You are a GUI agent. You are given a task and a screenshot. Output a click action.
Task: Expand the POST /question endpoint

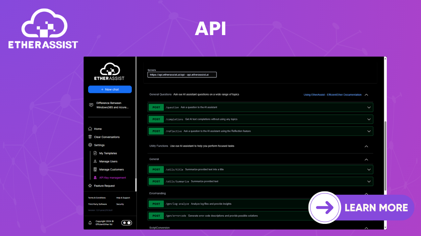click(260, 107)
